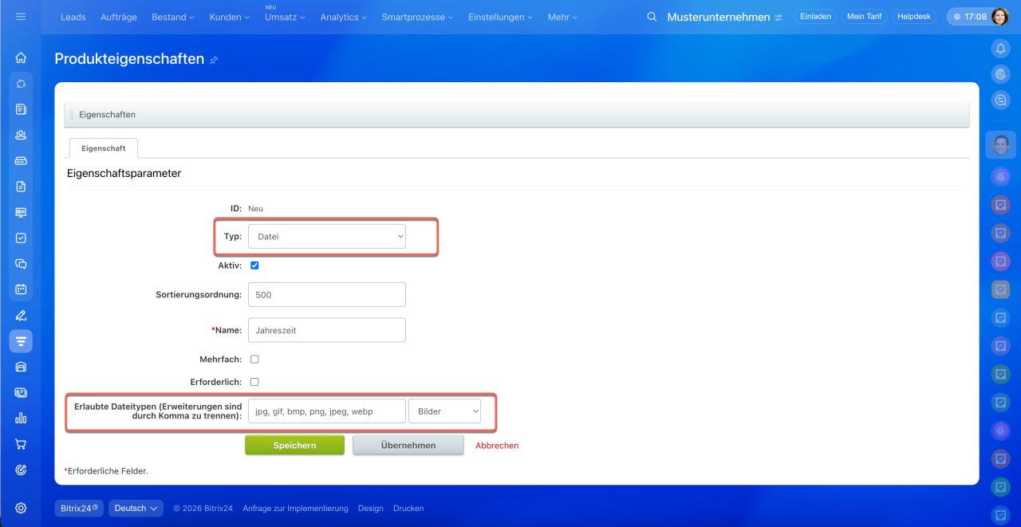Click the search magnifier icon
Screen dimensions: 1021x527
pos(652,17)
